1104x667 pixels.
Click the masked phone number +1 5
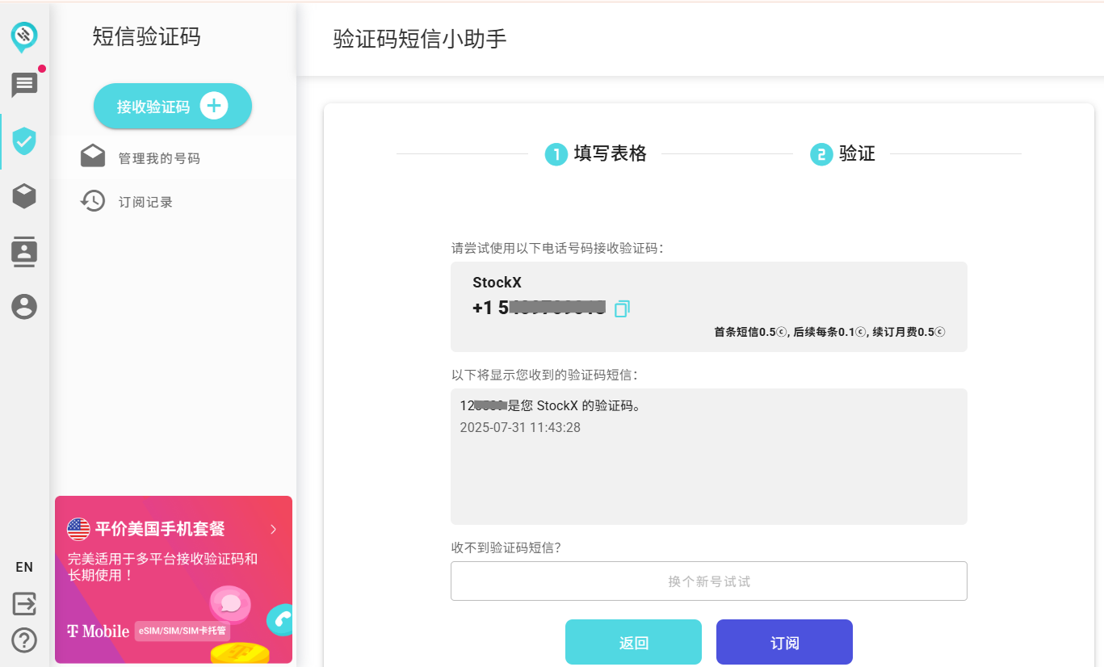click(x=539, y=308)
